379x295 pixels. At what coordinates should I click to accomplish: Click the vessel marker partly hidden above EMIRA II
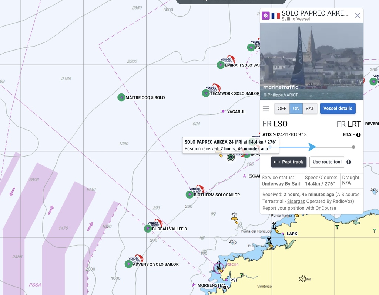[x=251, y=47]
